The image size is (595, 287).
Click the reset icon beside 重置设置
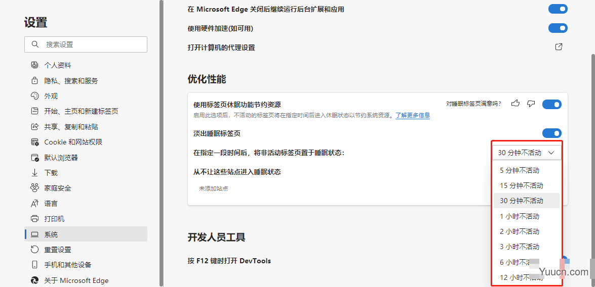pos(34,250)
